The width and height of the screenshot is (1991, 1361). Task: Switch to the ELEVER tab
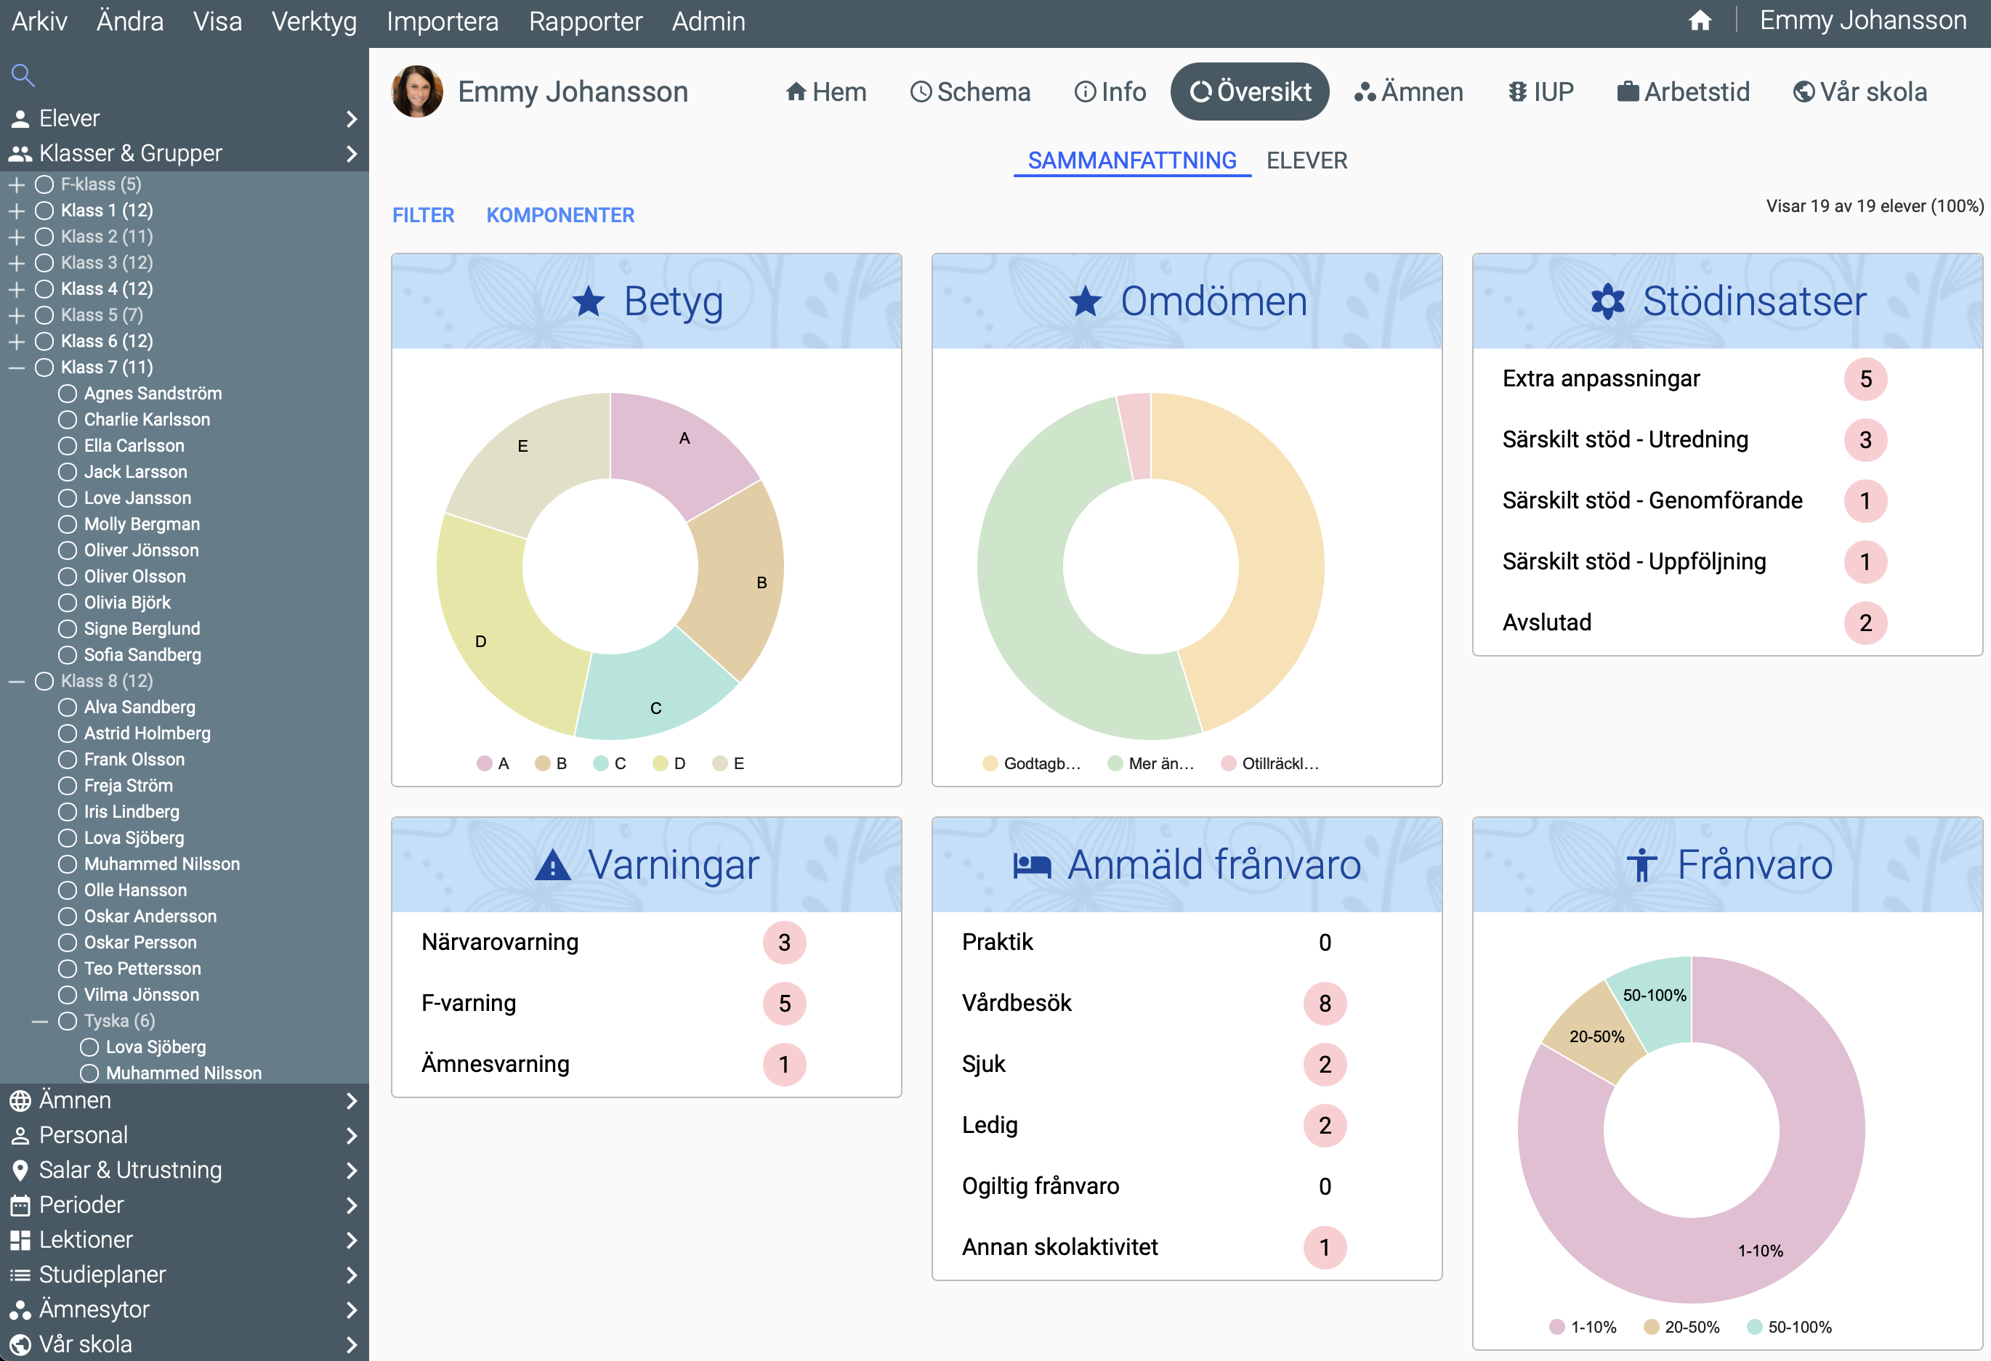(x=1306, y=161)
